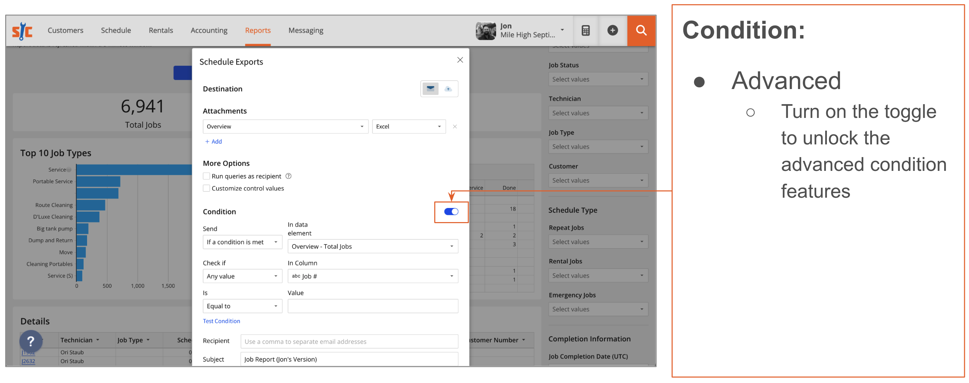The width and height of the screenshot is (969, 383).
Task: Click the Recipient email field
Action: point(349,341)
